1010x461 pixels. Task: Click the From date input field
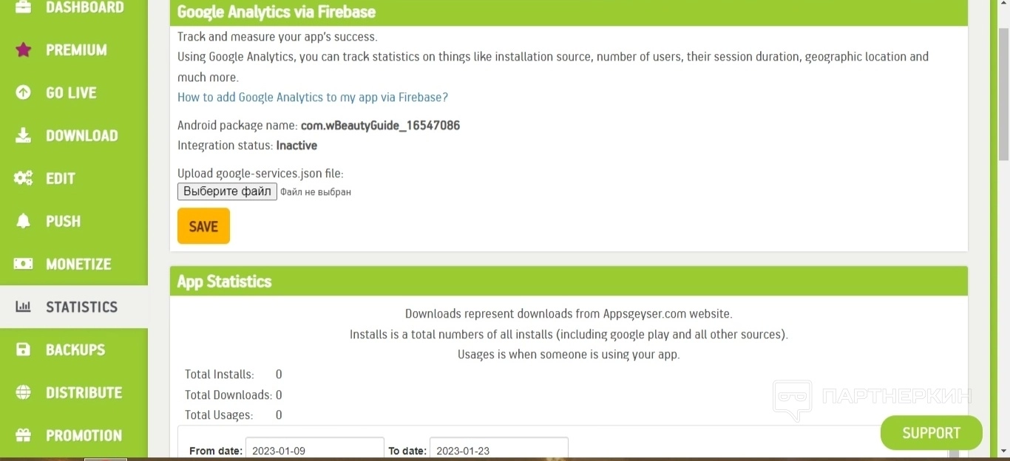[314, 450]
